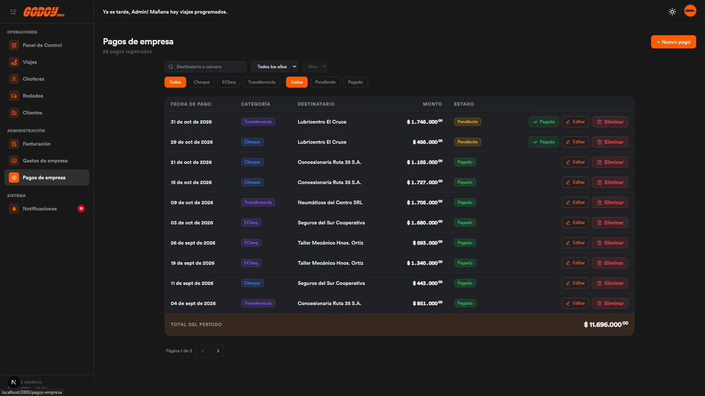This screenshot has height=396, width=705.
Task: Go to next page with right chevron
Action: (218, 351)
